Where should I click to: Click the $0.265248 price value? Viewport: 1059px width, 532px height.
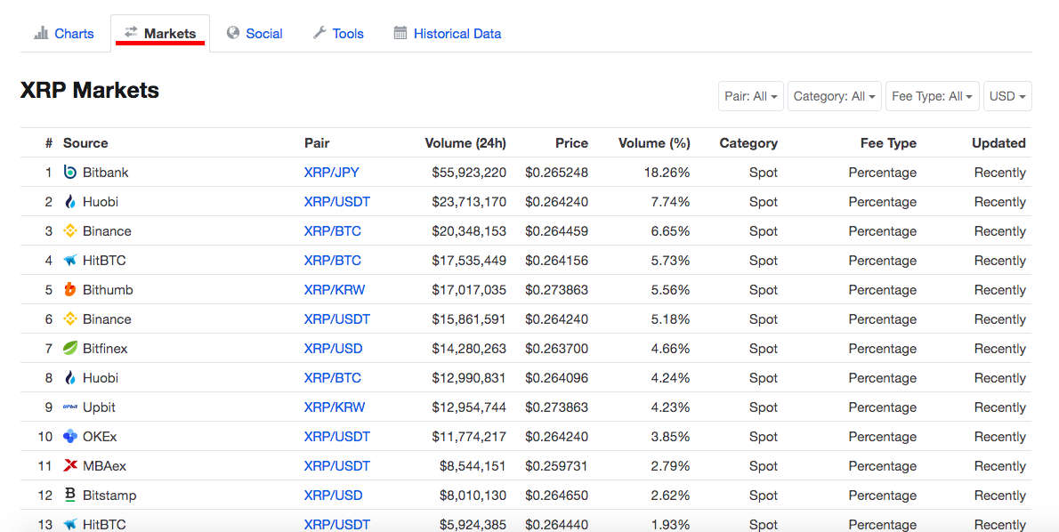pyautogui.click(x=556, y=173)
